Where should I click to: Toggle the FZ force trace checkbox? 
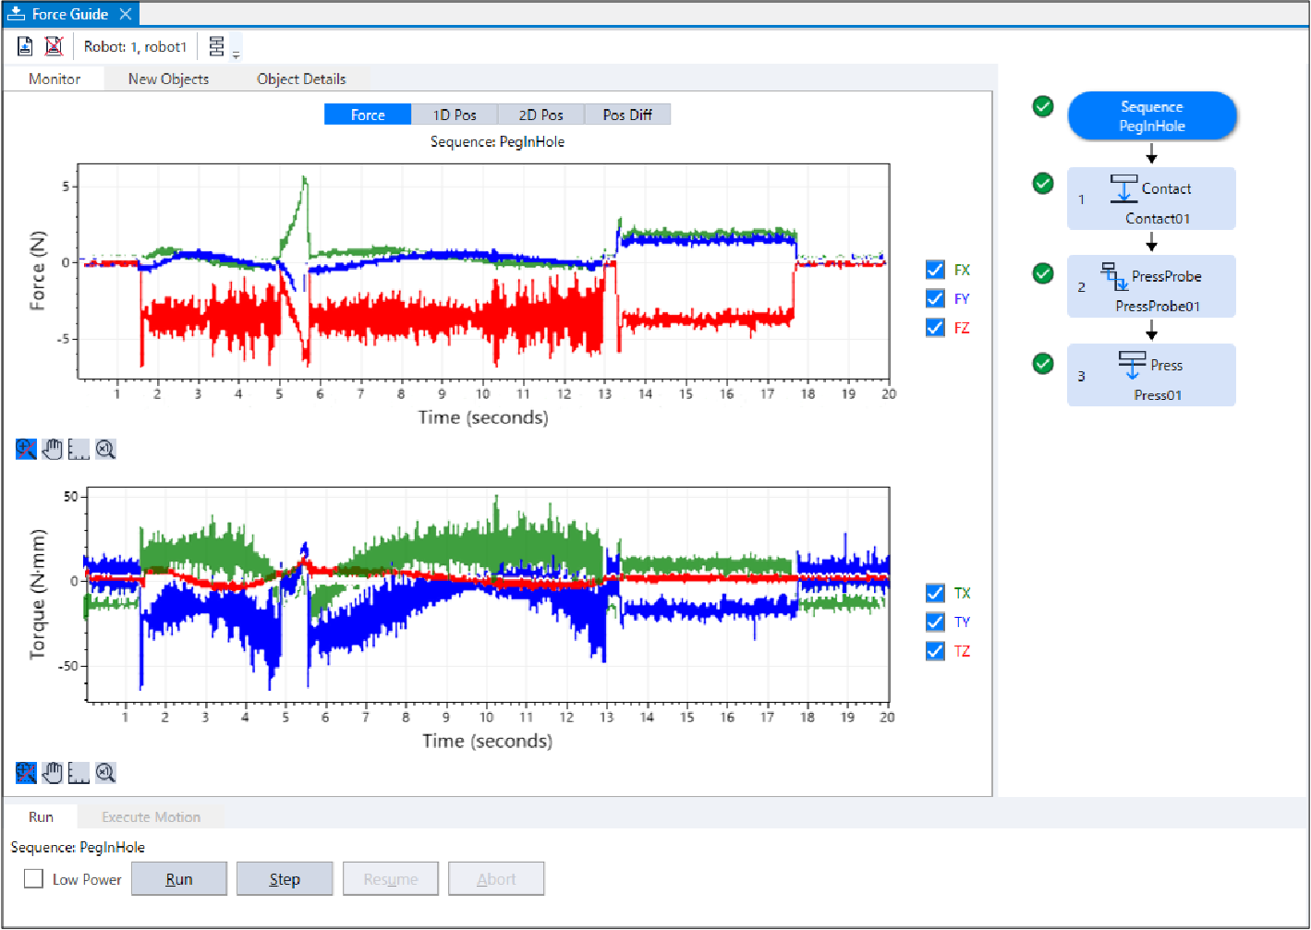coord(935,328)
